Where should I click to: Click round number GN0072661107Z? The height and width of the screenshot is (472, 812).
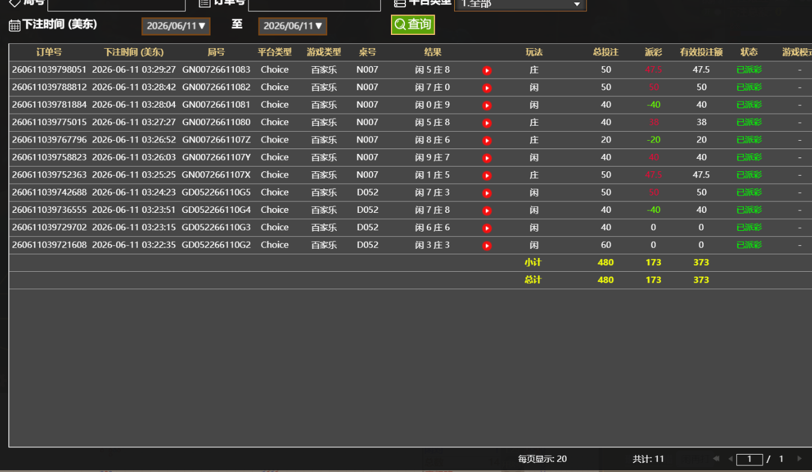[x=216, y=139]
